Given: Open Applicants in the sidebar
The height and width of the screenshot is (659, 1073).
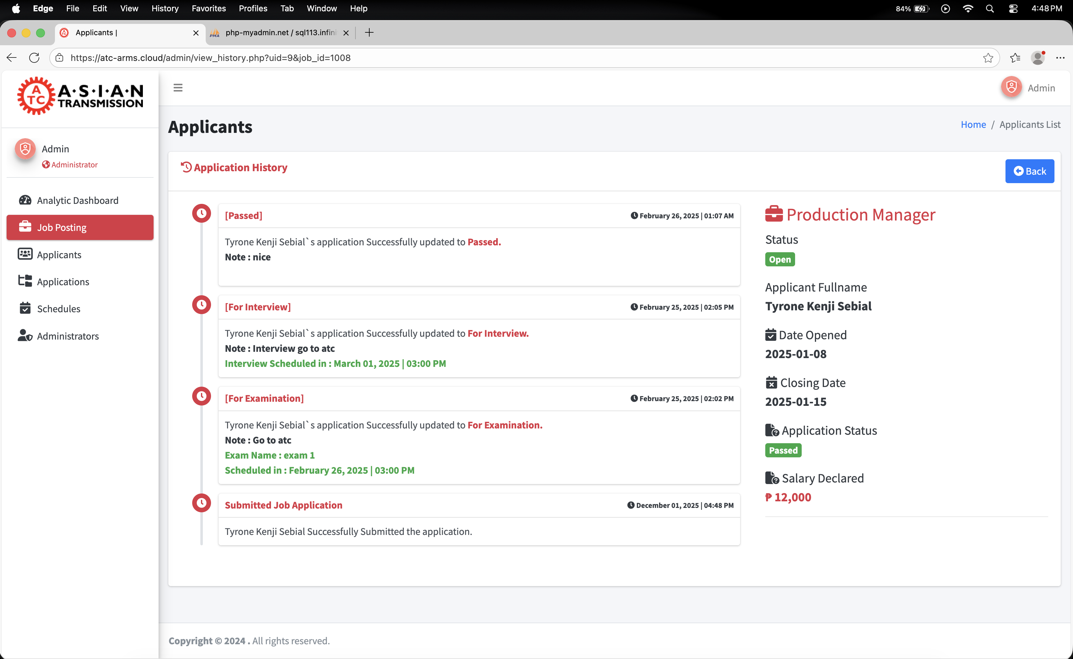Looking at the screenshot, I should tap(59, 254).
